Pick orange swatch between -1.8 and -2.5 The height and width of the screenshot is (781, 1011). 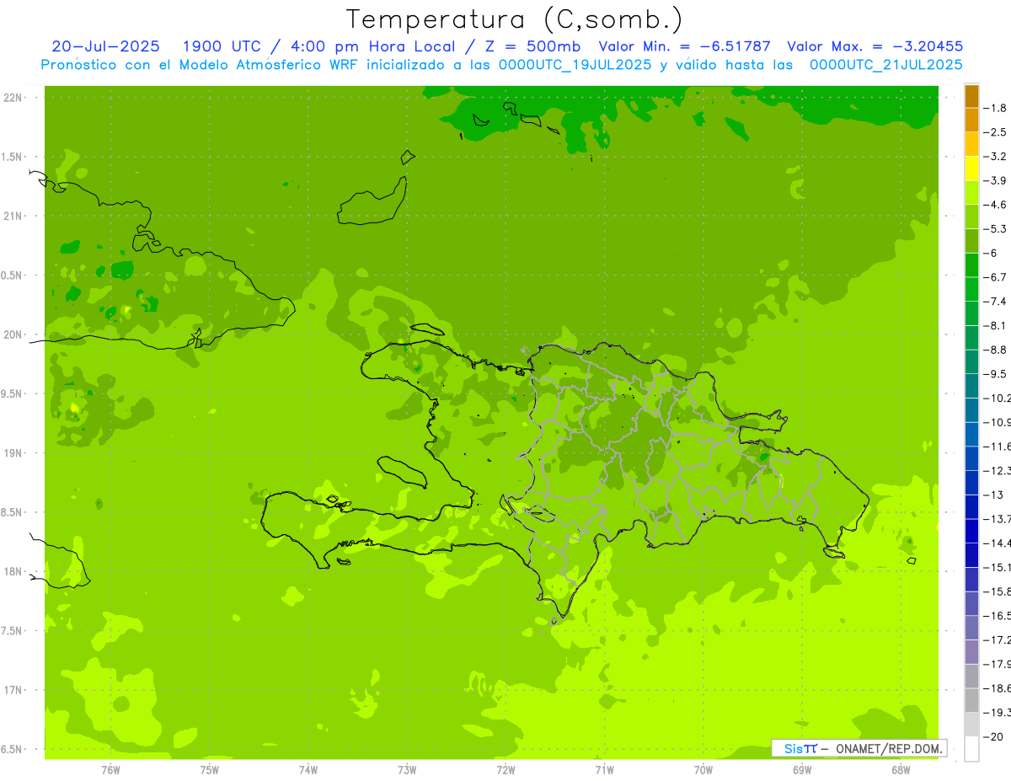click(x=971, y=120)
